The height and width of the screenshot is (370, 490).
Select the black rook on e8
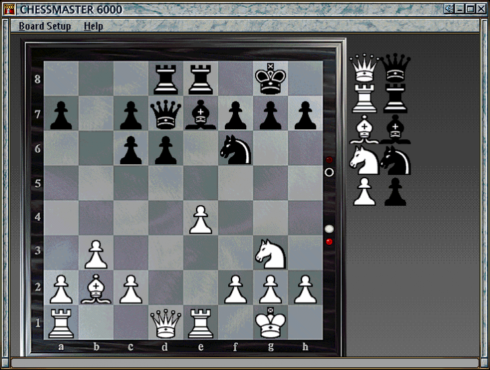[x=201, y=79]
